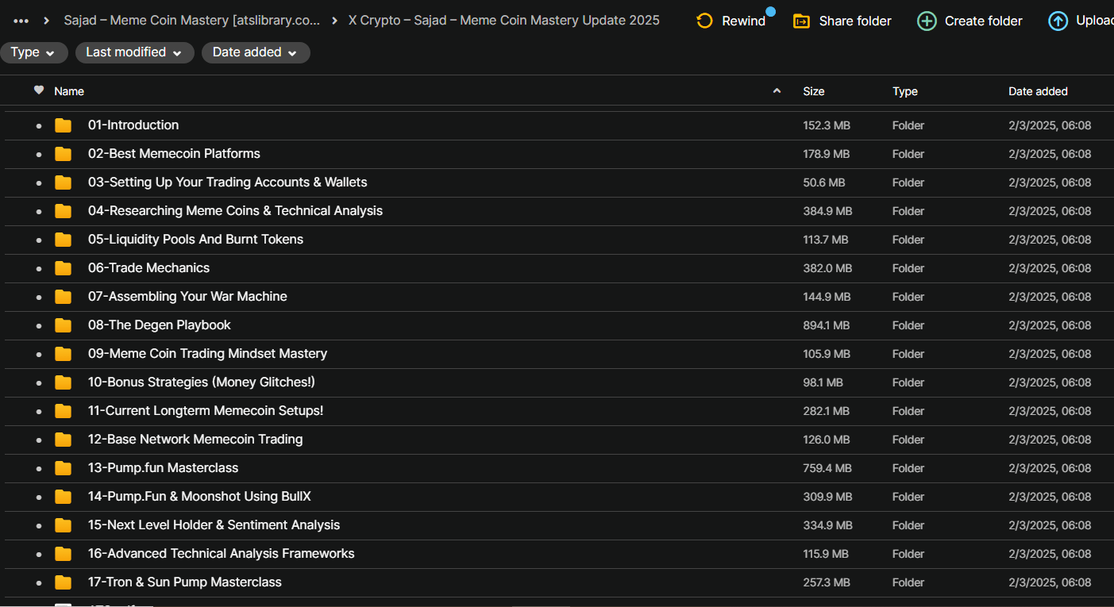Sort files by the Size column
The height and width of the screenshot is (607, 1114).
[x=813, y=91]
